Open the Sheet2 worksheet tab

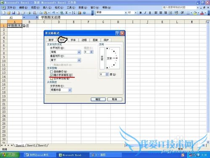31,145
